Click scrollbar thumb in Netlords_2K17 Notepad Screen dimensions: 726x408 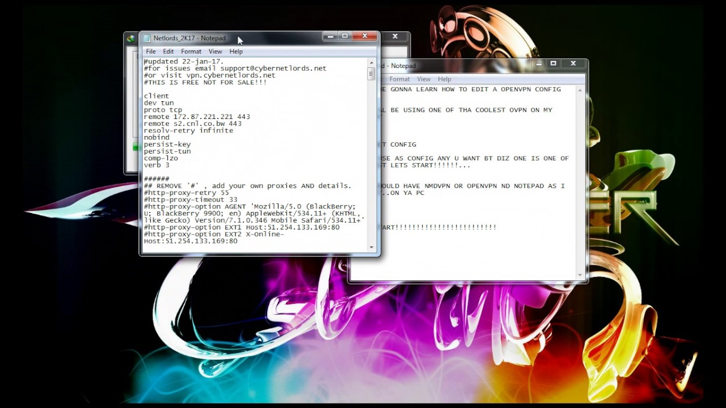(372, 74)
